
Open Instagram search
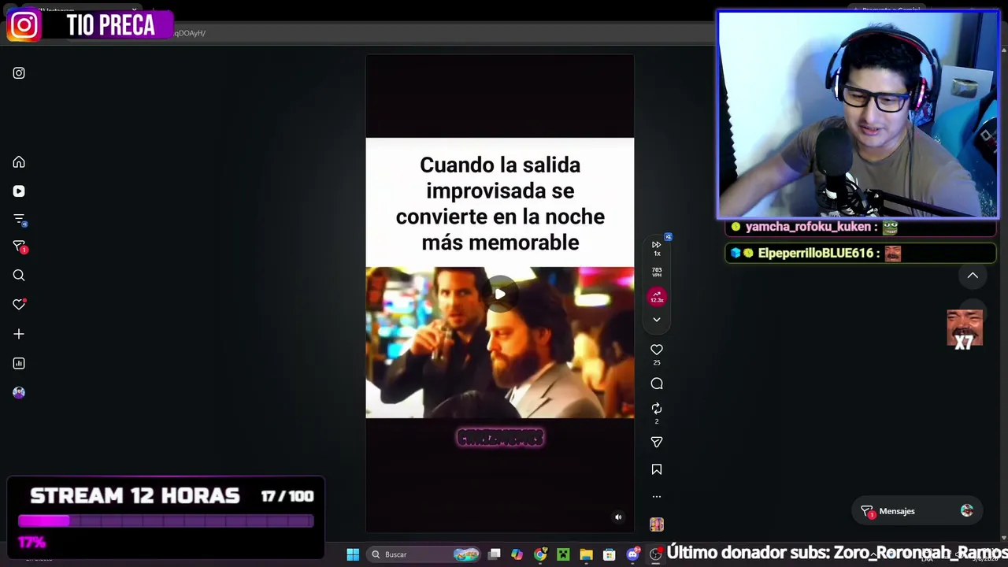19,276
